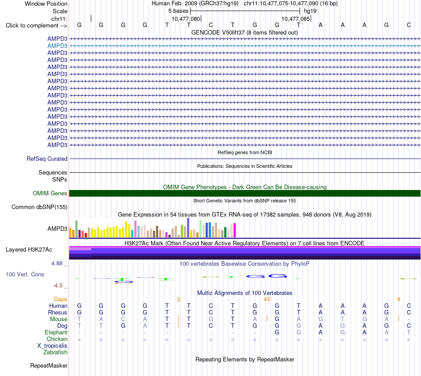
Task: Open the GENCODE V50lift37 track title
Action: [244, 32]
